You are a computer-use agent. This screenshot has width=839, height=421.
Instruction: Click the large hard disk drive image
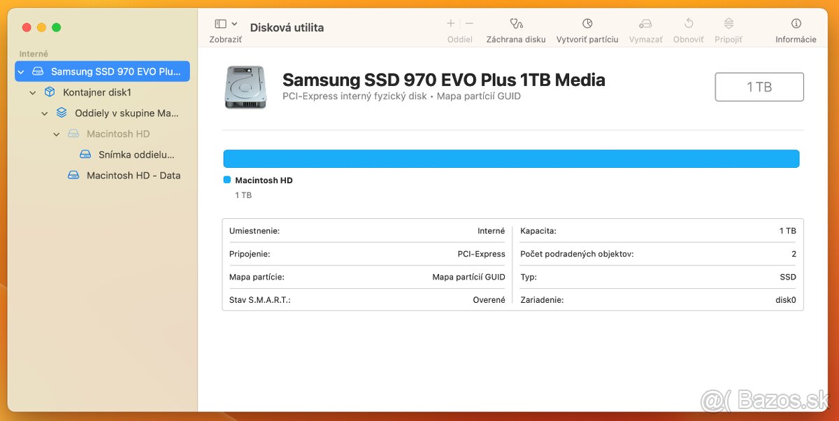(x=245, y=87)
